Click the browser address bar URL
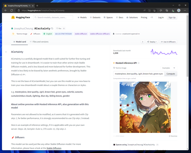The width and height of the screenshot is (191, 153). click(x=43, y=10)
